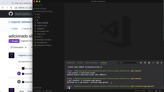This screenshot has width=164, height=92.
Task: Move panel to the right side icon
Action: click(x=157, y=63)
